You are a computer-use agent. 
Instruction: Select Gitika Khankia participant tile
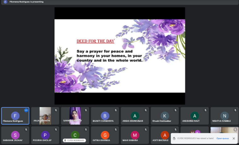105,135
